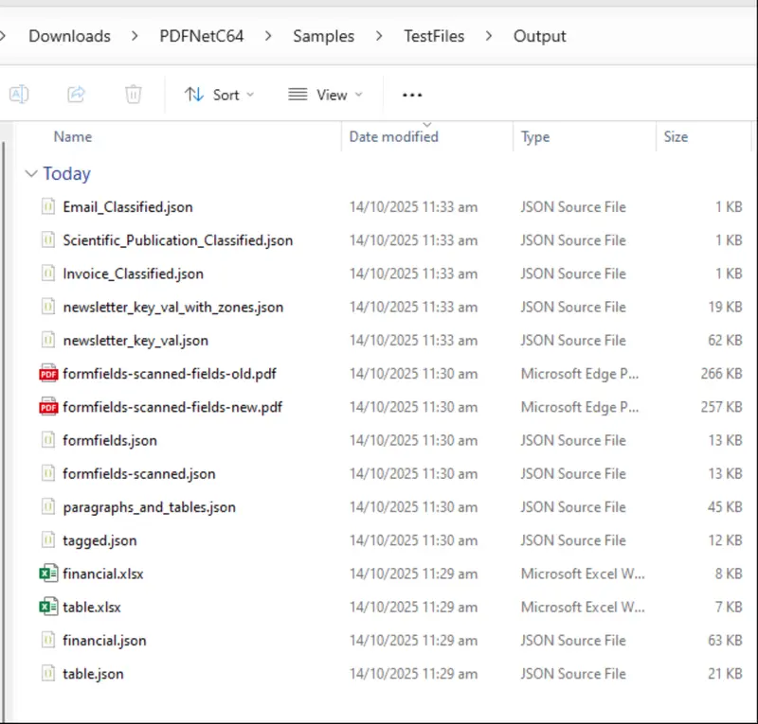Image resolution: width=758 pixels, height=724 pixels.
Task: Click the 62 KB size value
Action: tap(725, 340)
